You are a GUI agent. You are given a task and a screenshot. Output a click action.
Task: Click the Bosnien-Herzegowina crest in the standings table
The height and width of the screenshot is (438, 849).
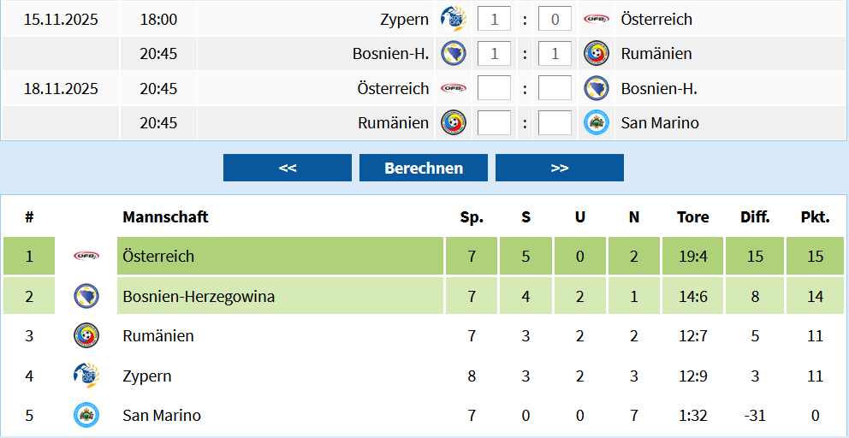pos(86,296)
